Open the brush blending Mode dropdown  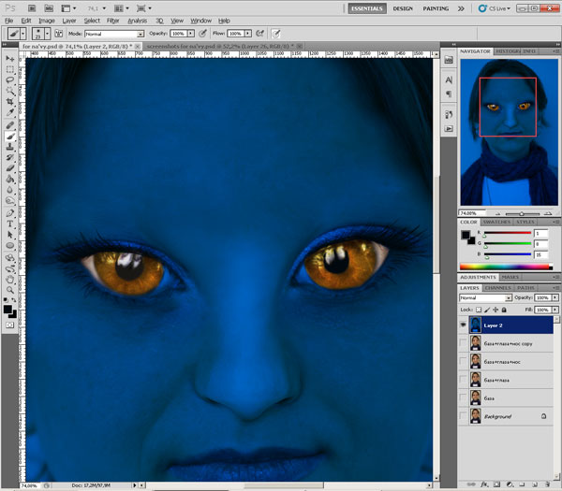pyautogui.click(x=113, y=34)
